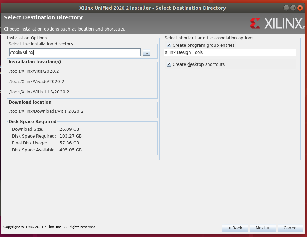Viewport: 307px width, 237px height.
Task: Go back with the Back button
Action: (235, 228)
